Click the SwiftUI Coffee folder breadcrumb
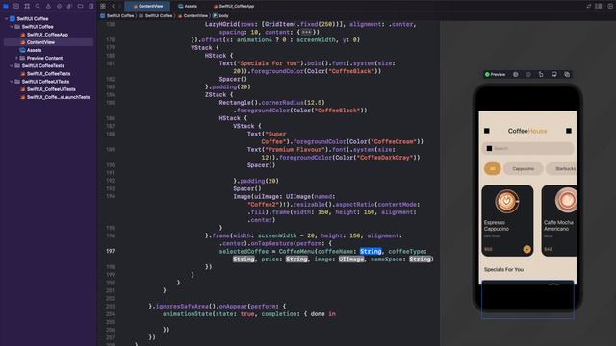Image resolution: width=616 pixels, height=346 pixels. pyautogui.click(x=156, y=16)
